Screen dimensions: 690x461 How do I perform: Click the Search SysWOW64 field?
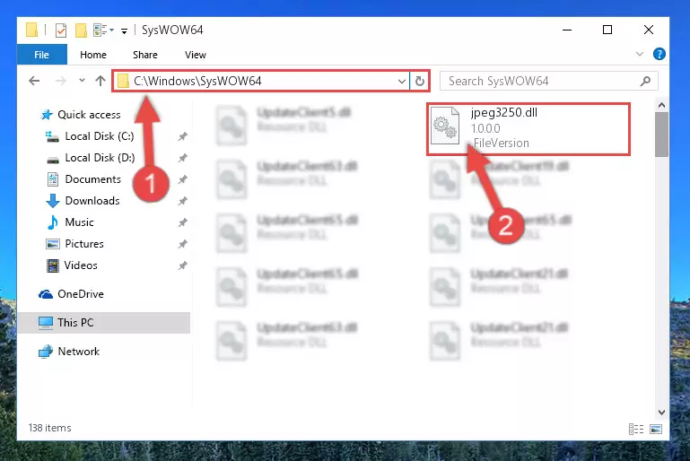(x=549, y=81)
